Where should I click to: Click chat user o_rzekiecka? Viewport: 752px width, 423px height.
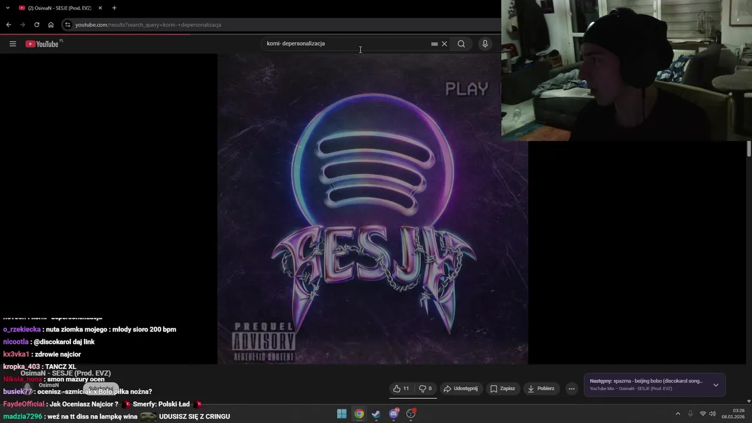click(22, 330)
